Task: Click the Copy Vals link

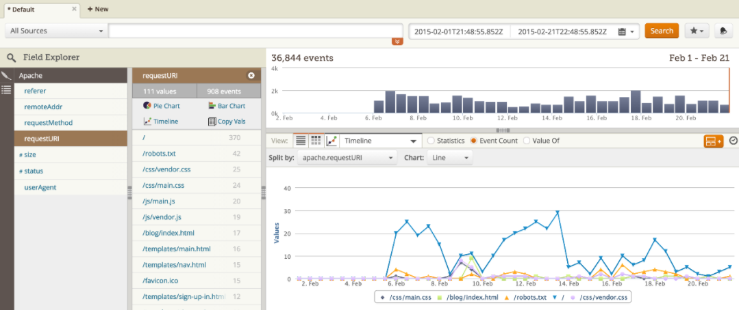Action: (x=231, y=122)
